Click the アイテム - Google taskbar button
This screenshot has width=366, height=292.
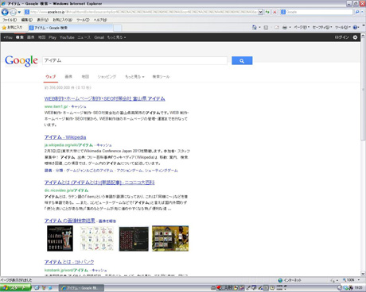(x=81, y=288)
